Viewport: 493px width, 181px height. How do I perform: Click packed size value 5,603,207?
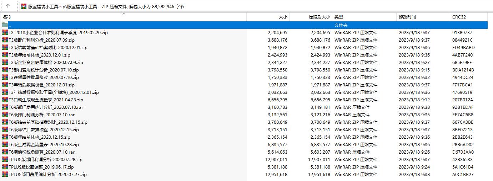(x=320, y=152)
